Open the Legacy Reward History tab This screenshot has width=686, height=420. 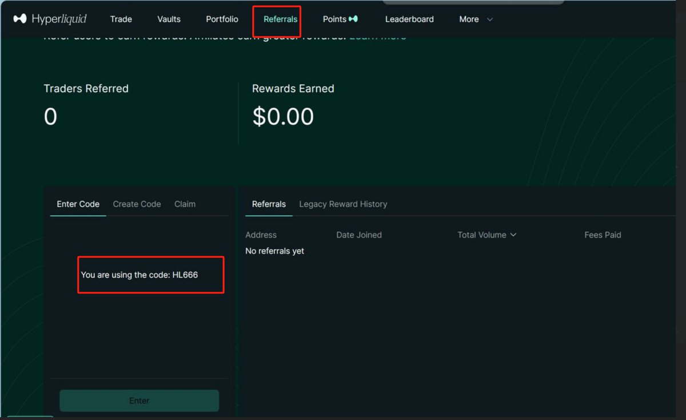click(x=343, y=204)
